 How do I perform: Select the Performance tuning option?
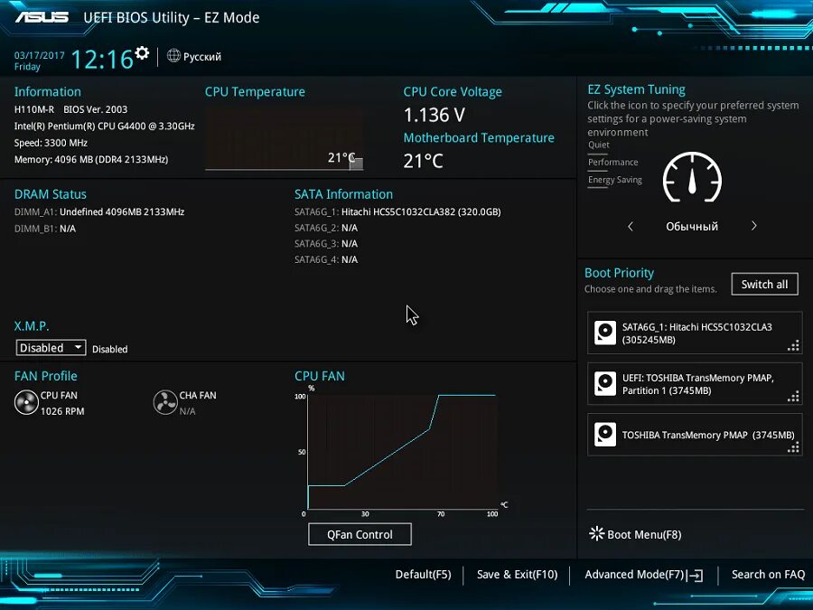(612, 163)
